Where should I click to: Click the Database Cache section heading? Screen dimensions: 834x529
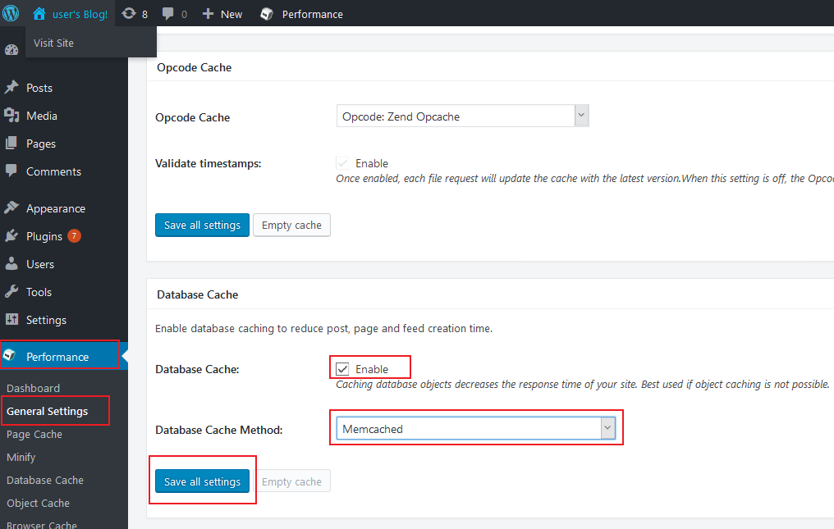(197, 294)
